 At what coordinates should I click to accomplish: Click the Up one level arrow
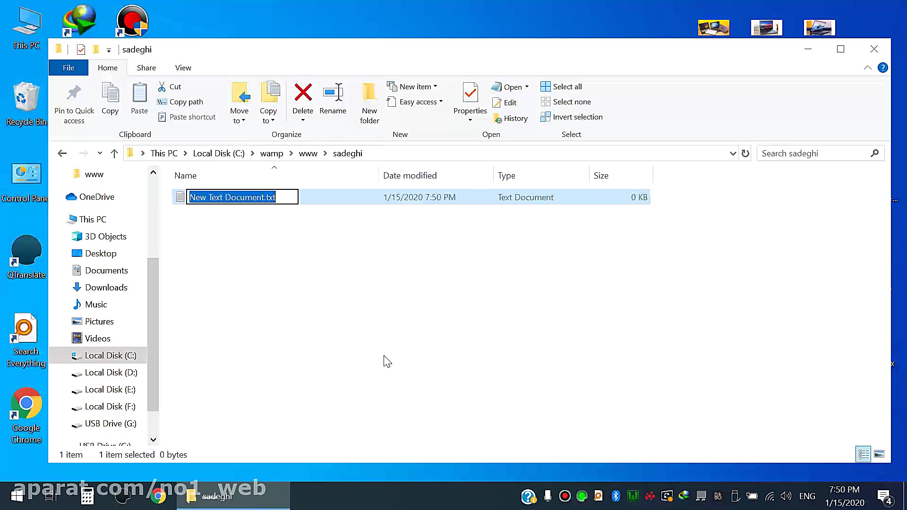coord(114,153)
